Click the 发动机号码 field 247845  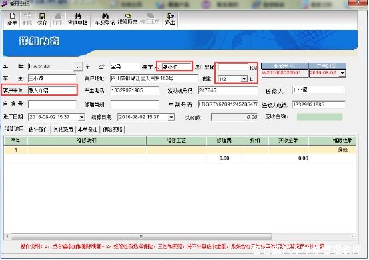[228, 90]
